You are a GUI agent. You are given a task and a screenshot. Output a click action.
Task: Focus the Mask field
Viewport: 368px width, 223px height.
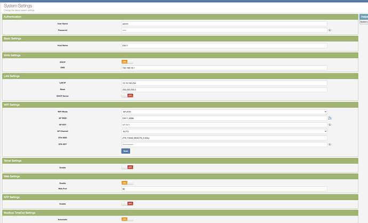tap(224, 90)
